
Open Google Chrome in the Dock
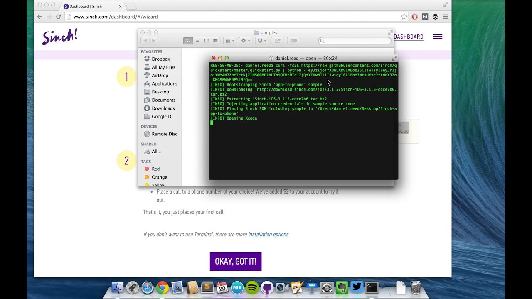(x=163, y=287)
